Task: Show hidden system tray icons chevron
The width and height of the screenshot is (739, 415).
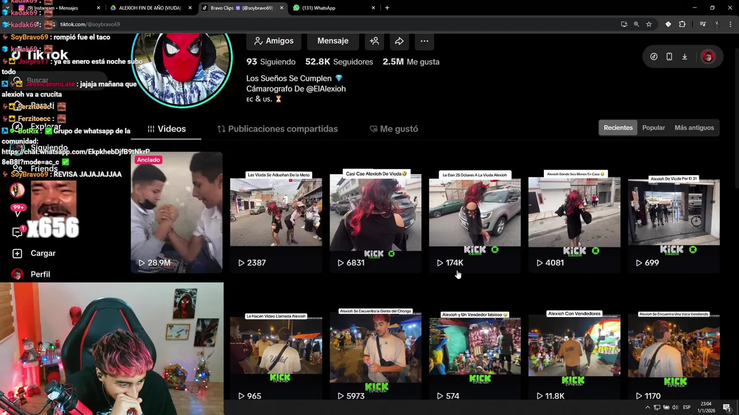Action: (647, 408)
